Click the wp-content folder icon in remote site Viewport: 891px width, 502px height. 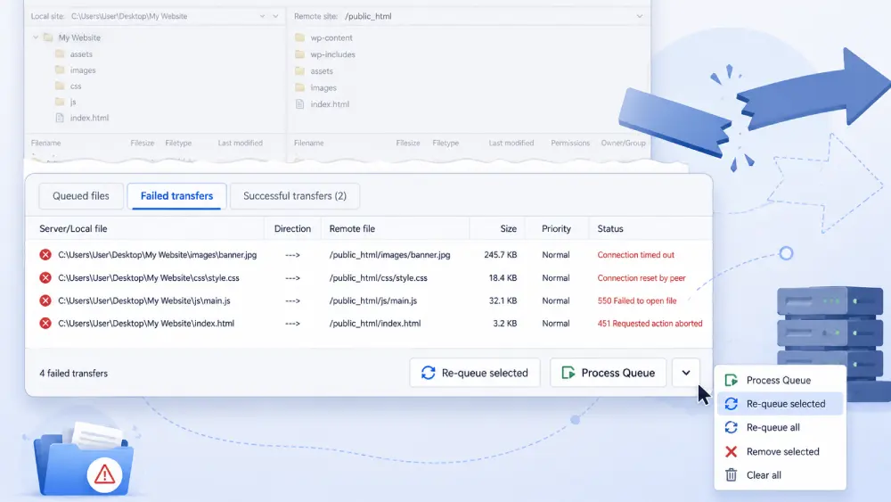click(300, 37)
